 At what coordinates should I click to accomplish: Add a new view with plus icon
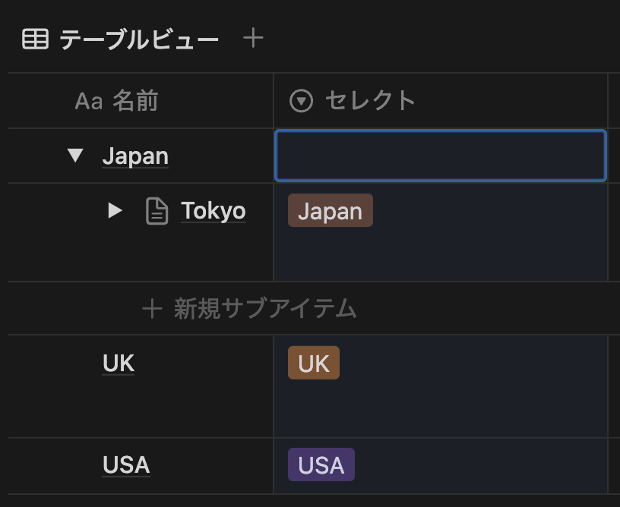(253, 38)
